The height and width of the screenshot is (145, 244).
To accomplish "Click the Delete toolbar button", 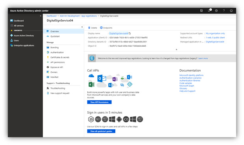I will pyautogui.click(x=92, y=28).
